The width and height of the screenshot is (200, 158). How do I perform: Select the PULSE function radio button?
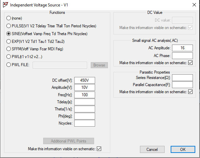(x=8, y=26)
